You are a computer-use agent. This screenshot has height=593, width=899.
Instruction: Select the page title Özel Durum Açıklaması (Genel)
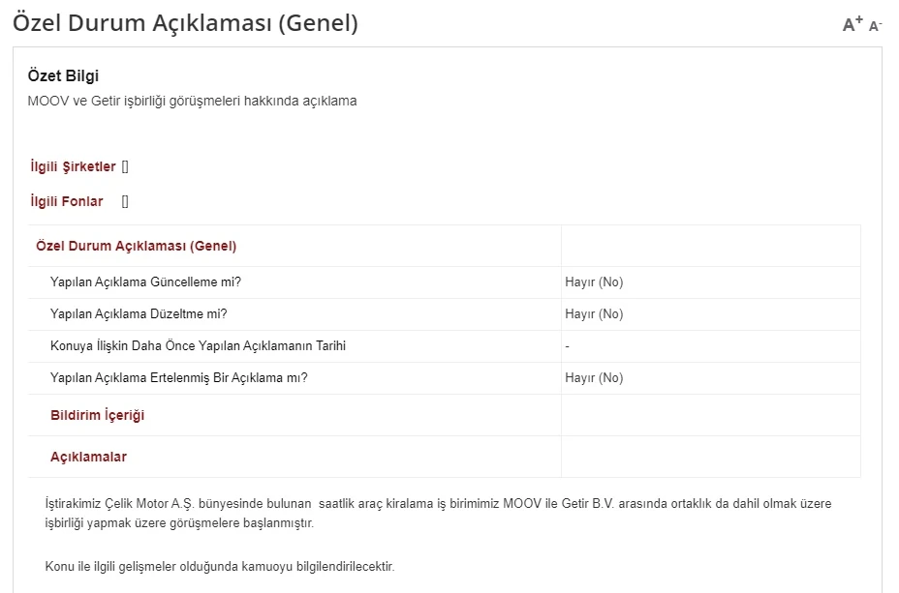[185, 21]
